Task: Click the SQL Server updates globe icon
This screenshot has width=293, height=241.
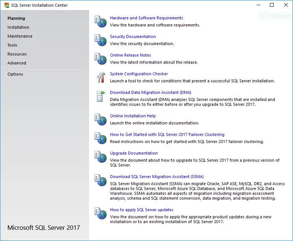Action: (101, 213)
